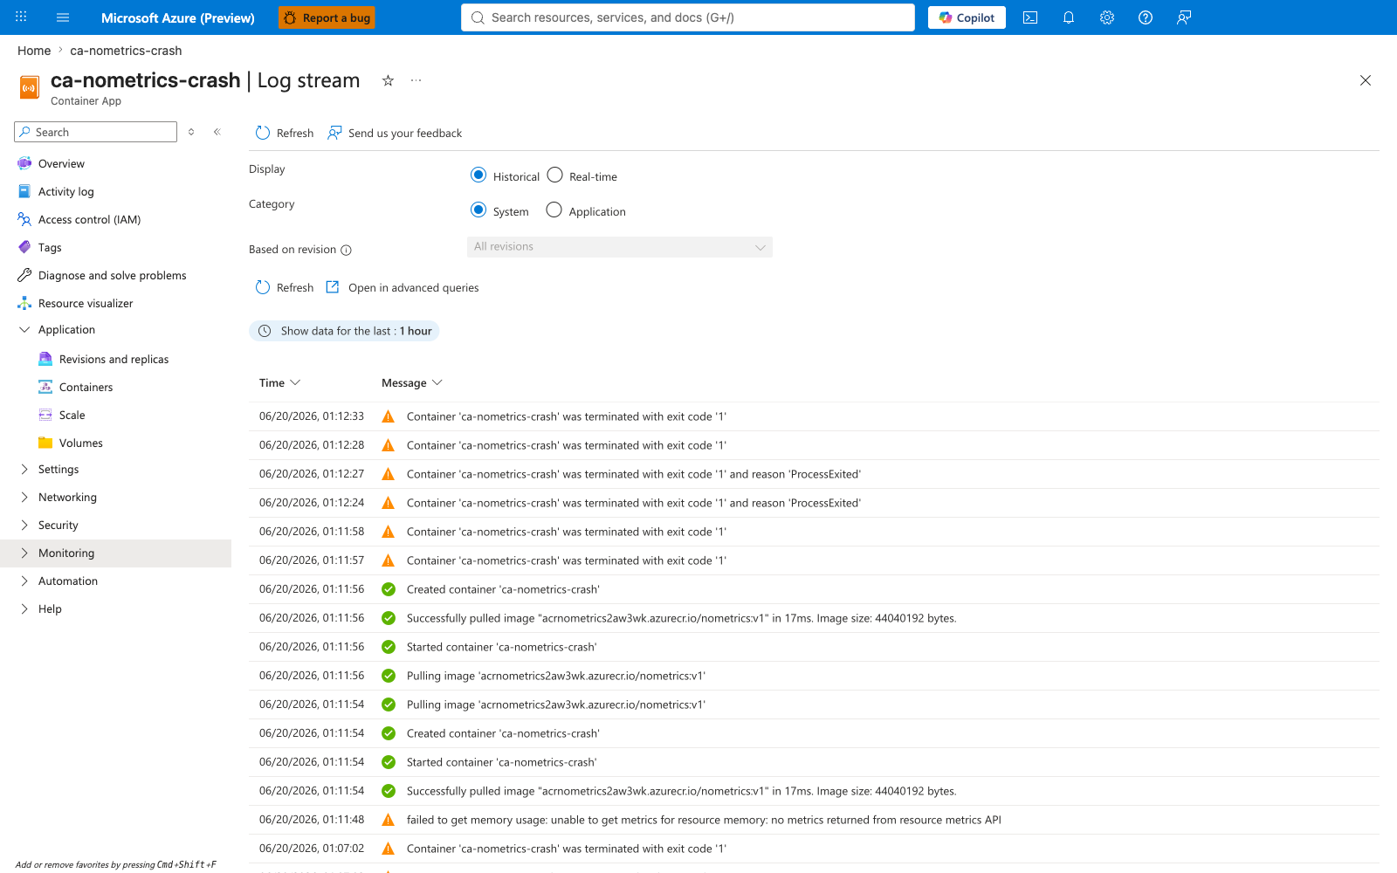Viewport: 1397px width, 873px height.
Task: Collapse the Application section
Action: (x=66, y=329)
